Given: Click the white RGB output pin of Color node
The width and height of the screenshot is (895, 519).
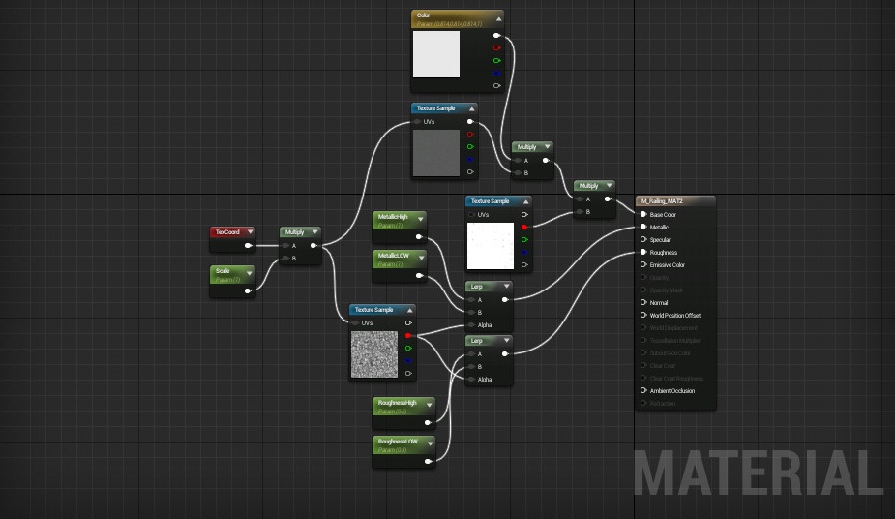Looking at the screenshot, I should tap(496, 36).
